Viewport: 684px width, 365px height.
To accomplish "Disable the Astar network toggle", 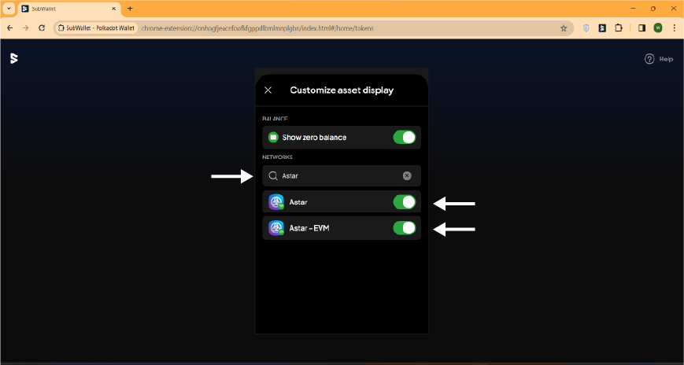I will coord(404,202).
